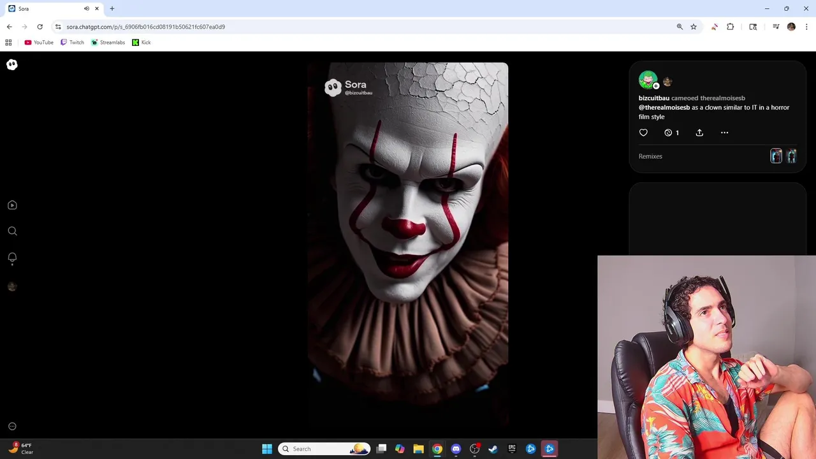Open the YouTube bookmark
This screenshot has height=459, width=816.
pos(39,43)
